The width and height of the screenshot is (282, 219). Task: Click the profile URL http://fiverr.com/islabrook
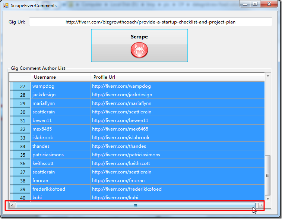pos(178,138)
